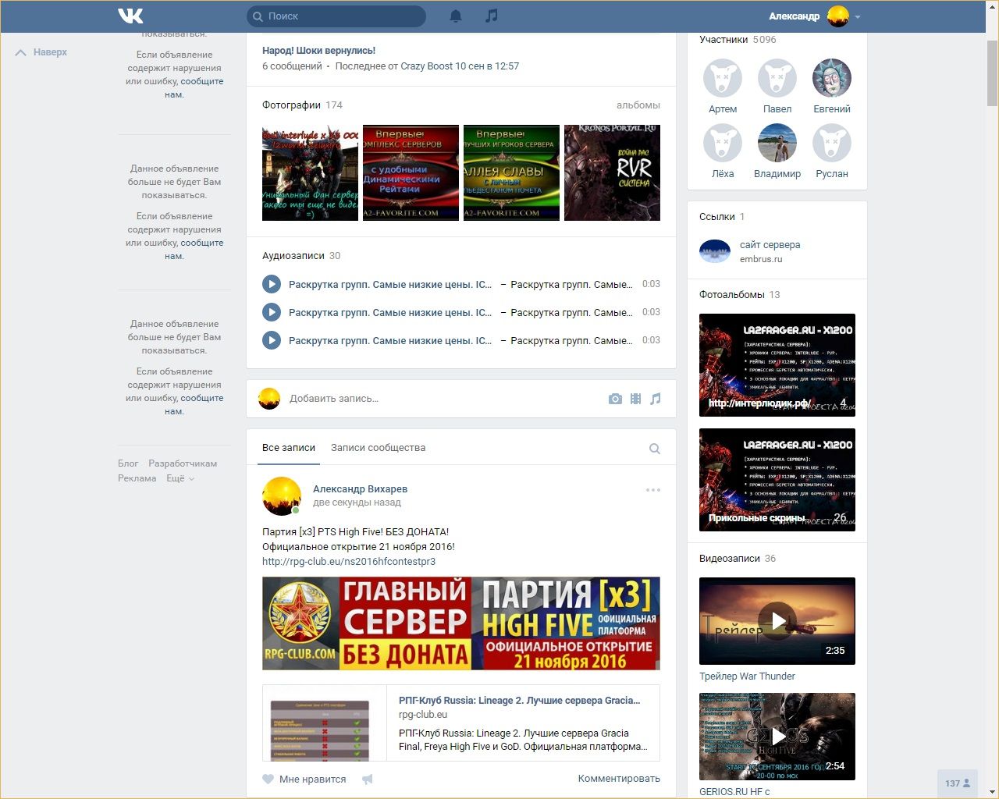Attach video using film icon
Viewport: 999px width, 799px height.
635,399
